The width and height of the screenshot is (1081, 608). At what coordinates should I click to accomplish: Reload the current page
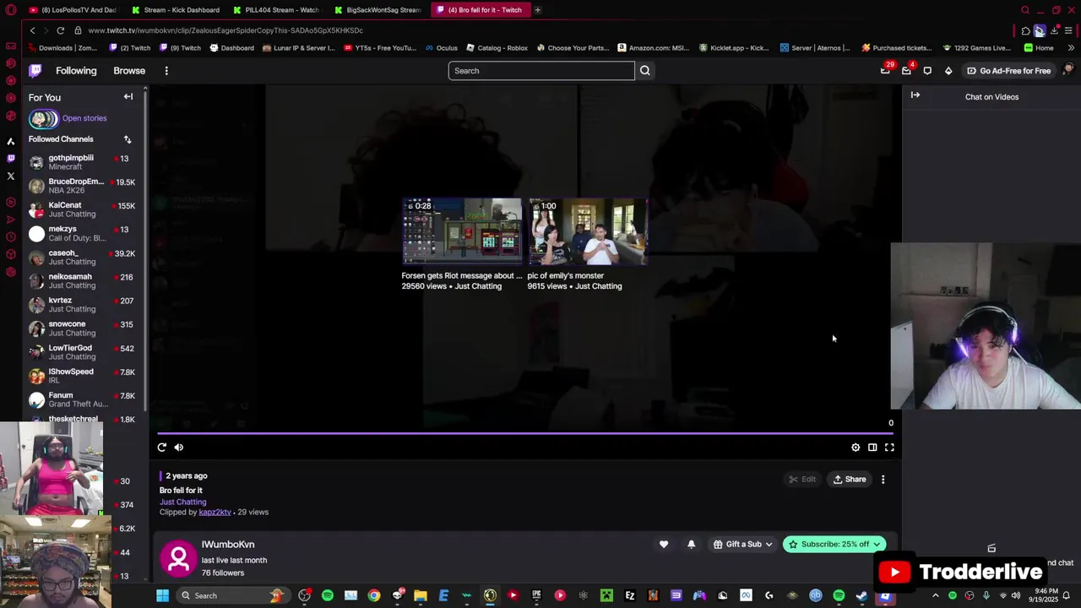(60, 30)
